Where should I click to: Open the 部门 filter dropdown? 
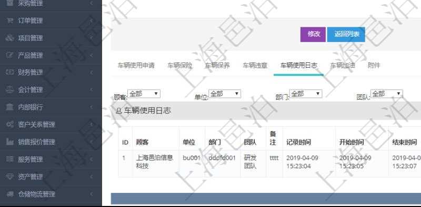coord(306,94)
